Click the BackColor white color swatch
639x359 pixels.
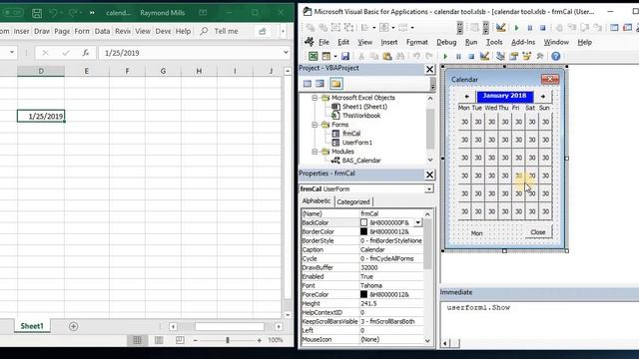tap(363, 222)
